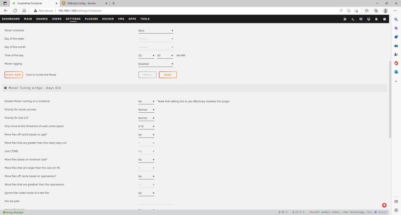Refresh the page with the reload icon
This screenshot has height=215, width=401.
coord(15,11)
